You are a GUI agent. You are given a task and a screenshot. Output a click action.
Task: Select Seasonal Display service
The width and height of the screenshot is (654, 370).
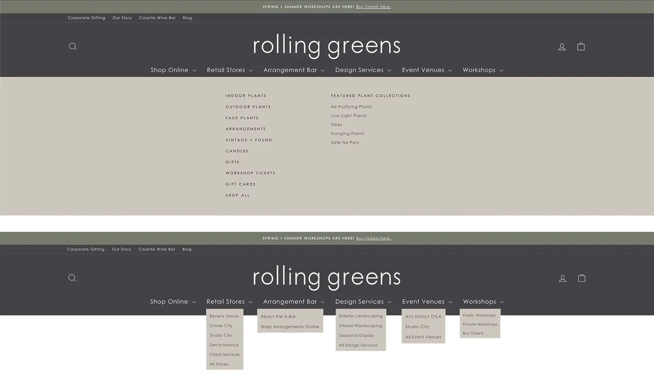[x=356, y=336]
